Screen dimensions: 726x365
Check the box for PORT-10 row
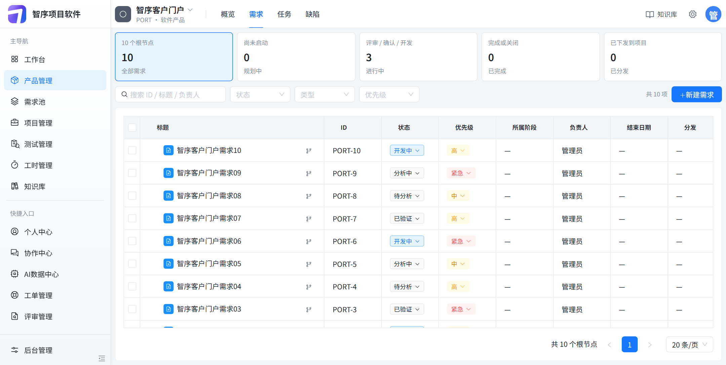click(x=132, y=150)
